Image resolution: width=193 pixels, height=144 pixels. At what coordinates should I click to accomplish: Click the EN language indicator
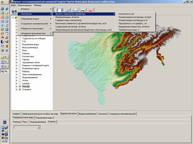(5, 122)
